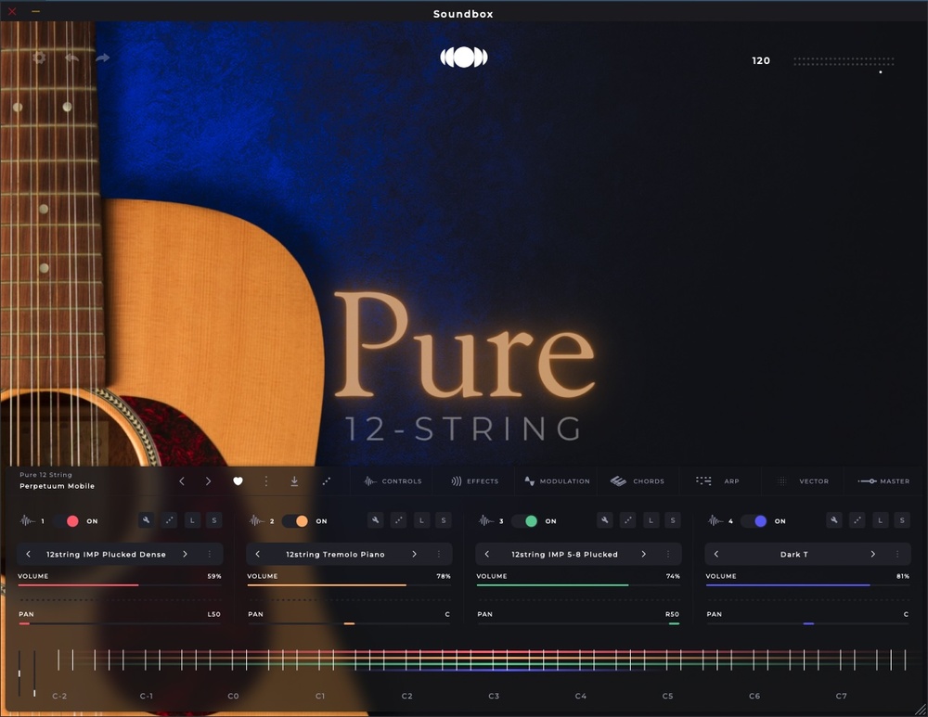Click the save preset download icon
Screen dimensions: 928x717
(294, 481)
